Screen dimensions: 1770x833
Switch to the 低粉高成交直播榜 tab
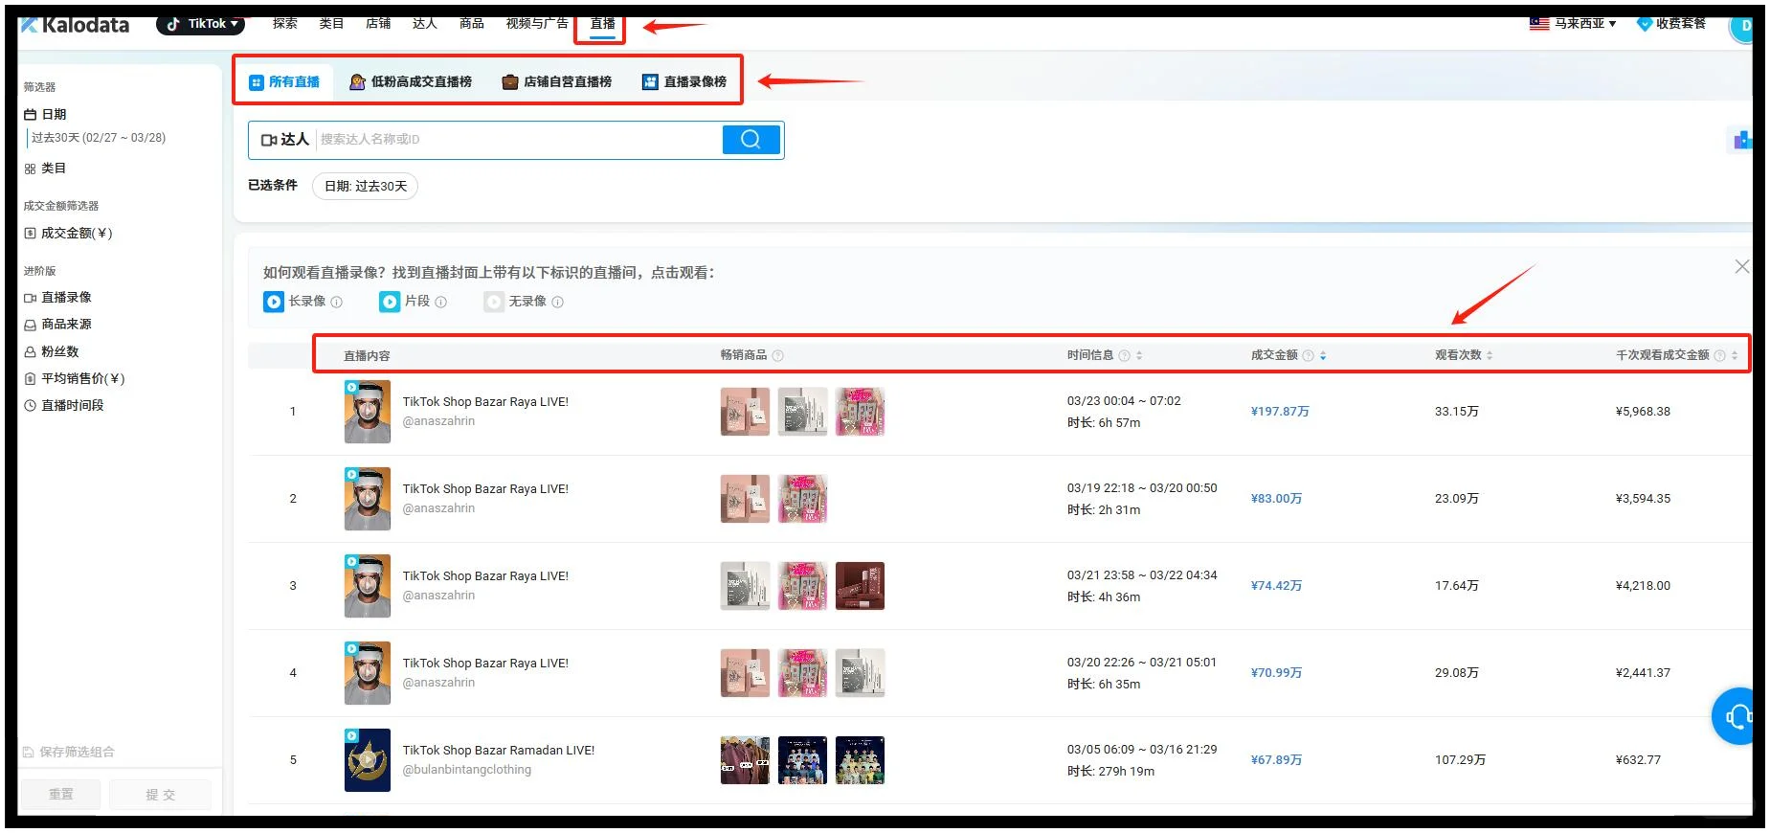pyautogui.click(x=411, y=82)
